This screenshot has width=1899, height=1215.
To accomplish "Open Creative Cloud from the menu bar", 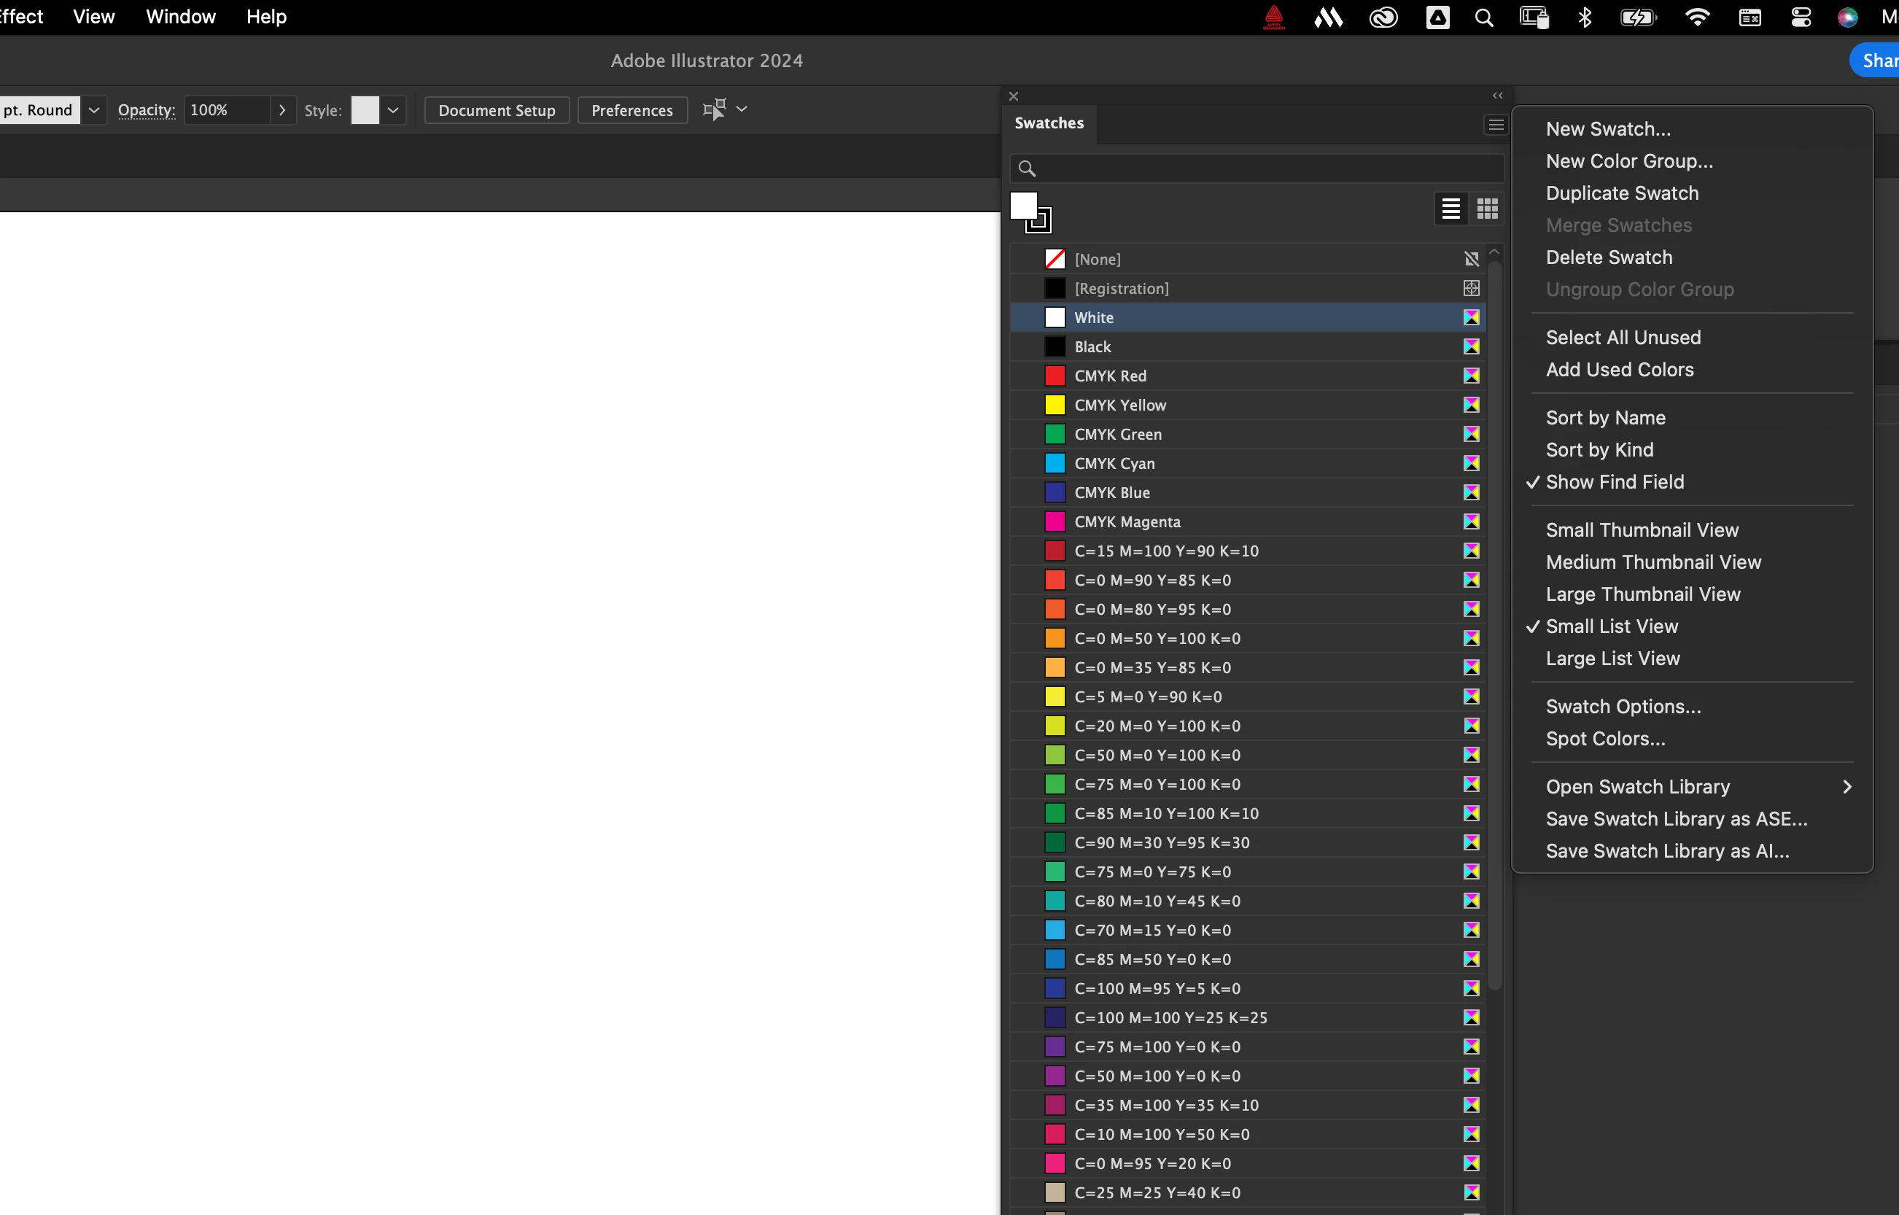I will pyautogui.click(x=1383, y=18).
